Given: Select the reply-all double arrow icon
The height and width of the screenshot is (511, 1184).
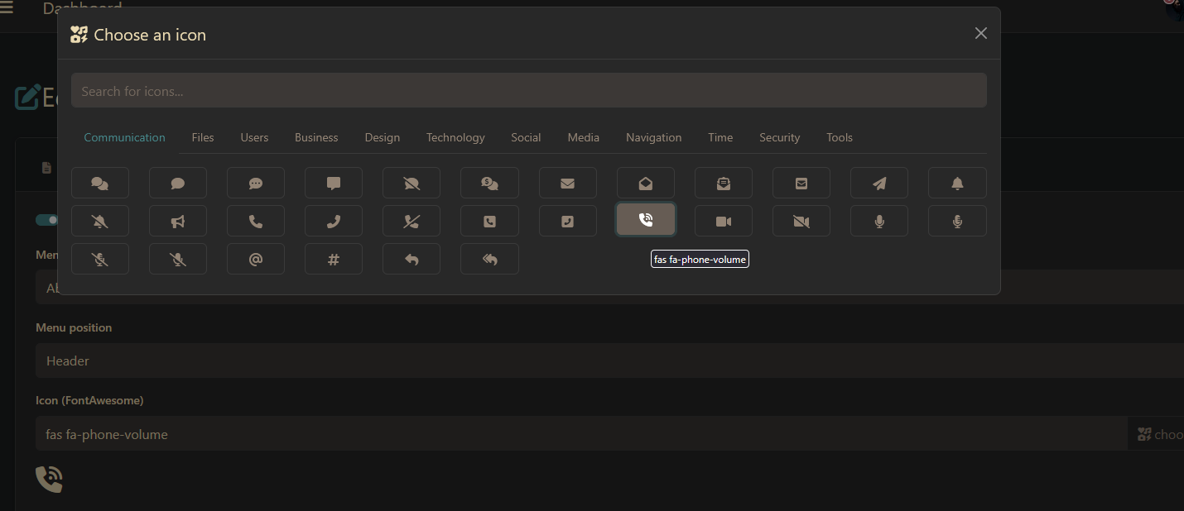Looking at the screenshot, I should point(489,259).
